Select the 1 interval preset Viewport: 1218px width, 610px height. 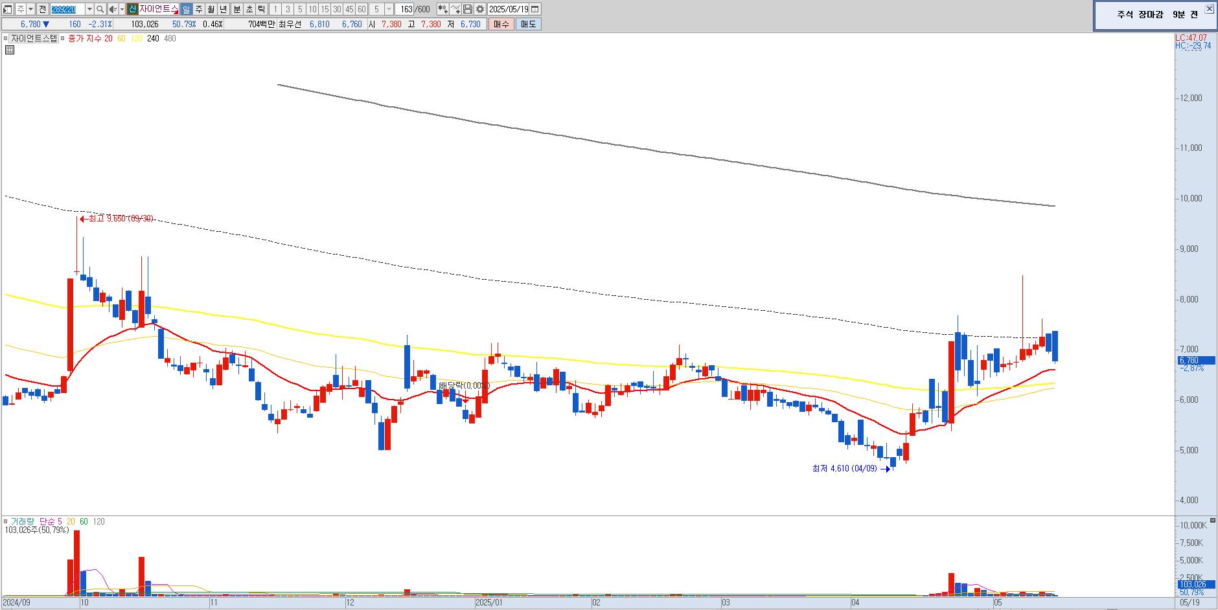tap(275, 9)
